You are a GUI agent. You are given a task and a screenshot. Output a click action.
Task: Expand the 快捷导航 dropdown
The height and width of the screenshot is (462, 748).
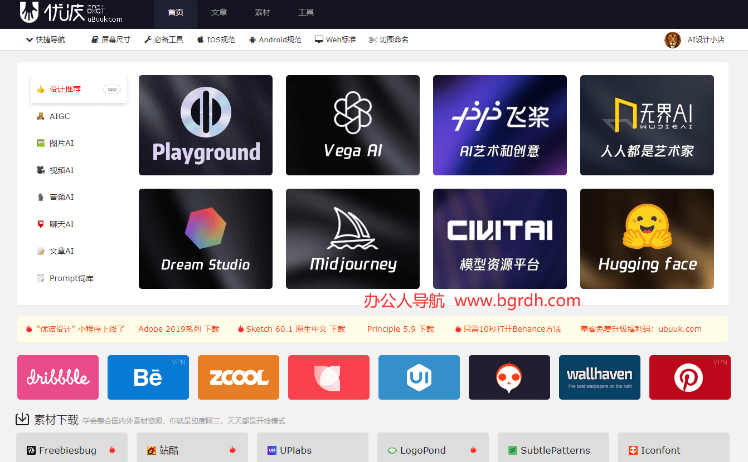click(46, 40)
